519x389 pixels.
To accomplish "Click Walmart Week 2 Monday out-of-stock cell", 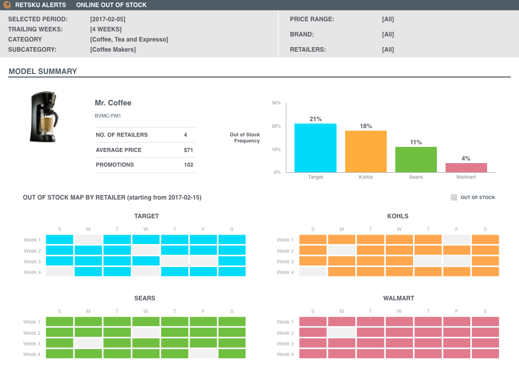I will point(342,332).
